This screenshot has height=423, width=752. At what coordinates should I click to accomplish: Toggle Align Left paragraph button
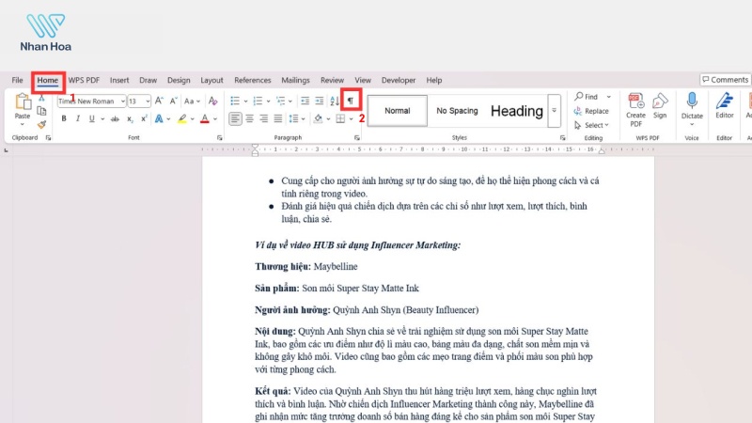click(x=235, y=118)
